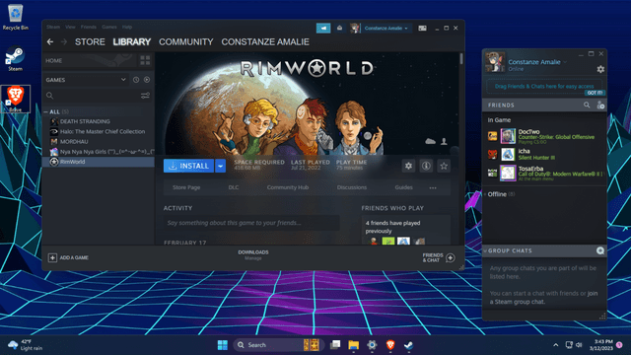Open RimWorld game settings gear
This screenshot has width=631, height=355.
[408, 166]
